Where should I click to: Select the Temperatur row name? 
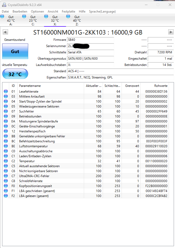click(x=27, y=161)
